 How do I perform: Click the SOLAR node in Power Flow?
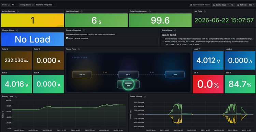pos(82,75)
